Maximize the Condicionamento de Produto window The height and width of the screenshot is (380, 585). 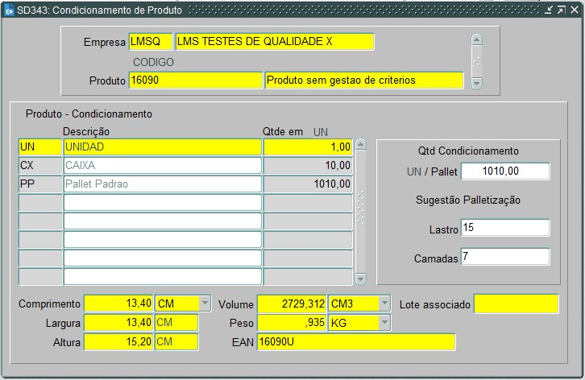click(561, 10)
